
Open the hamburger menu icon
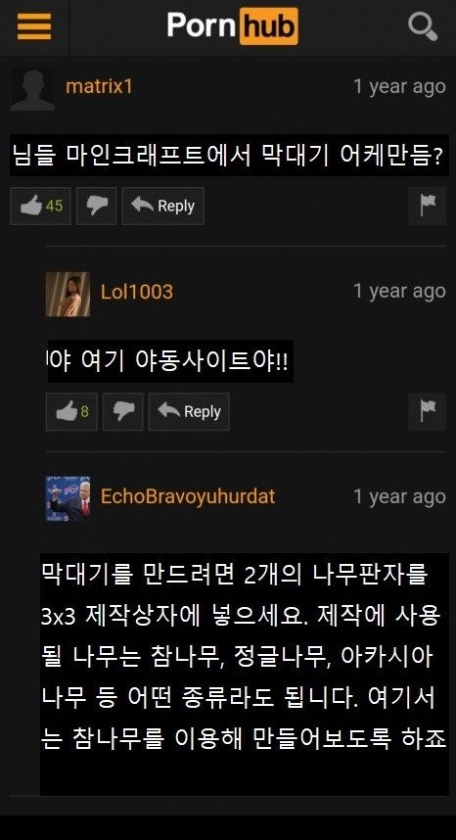tap(34, 26)
